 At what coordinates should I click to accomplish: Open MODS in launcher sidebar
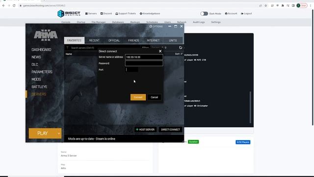pos(36,79)
